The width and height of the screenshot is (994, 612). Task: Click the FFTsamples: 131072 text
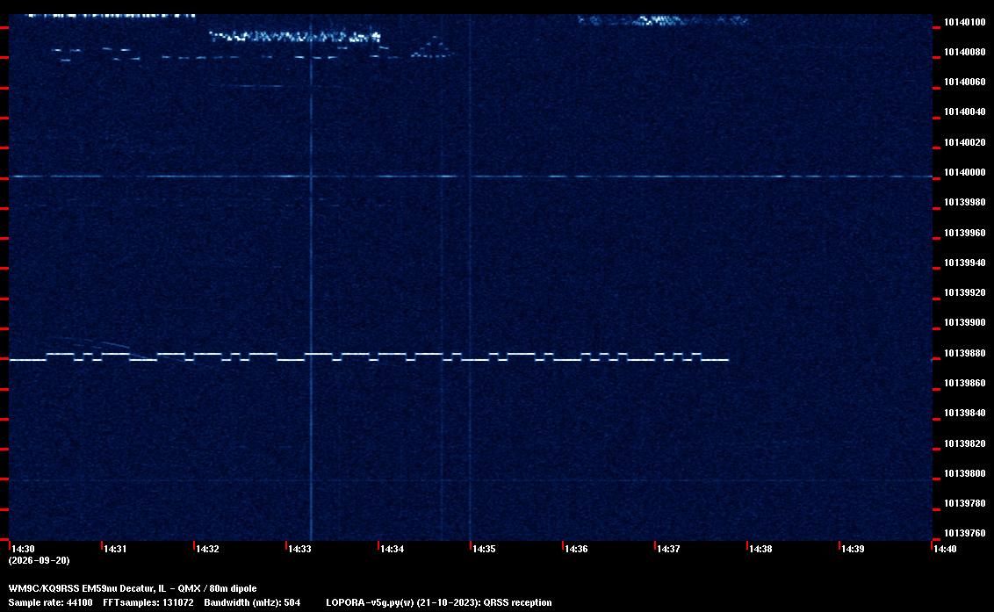(x=148, y=602)
